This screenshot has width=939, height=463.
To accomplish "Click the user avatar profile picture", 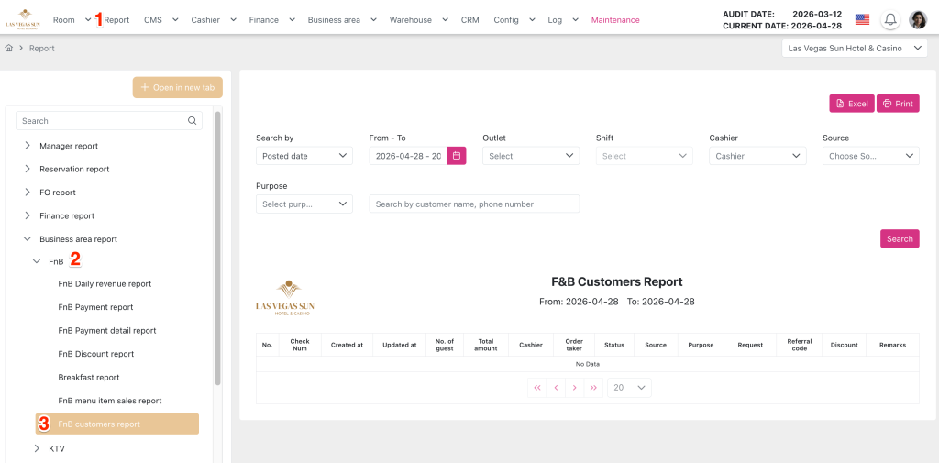I will pos(918,20).
